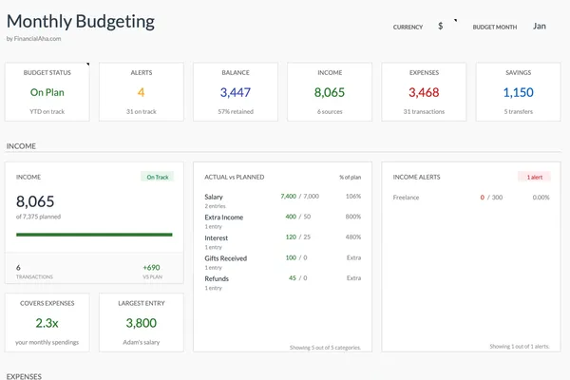
Task: Click the 1 alert badge
Action: [533, 177]
